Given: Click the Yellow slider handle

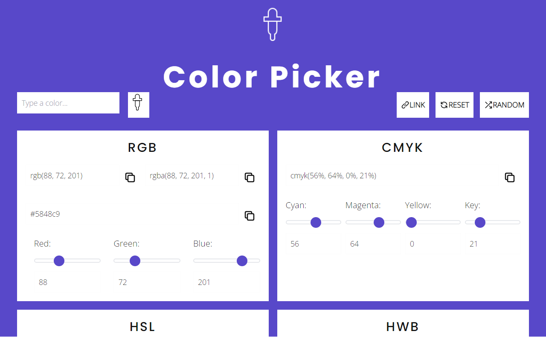Looking at the screenshot, I should (411, 222).
